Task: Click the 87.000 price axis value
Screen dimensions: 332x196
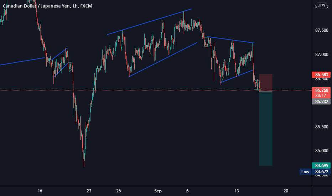Action: [x=322, y=55]
